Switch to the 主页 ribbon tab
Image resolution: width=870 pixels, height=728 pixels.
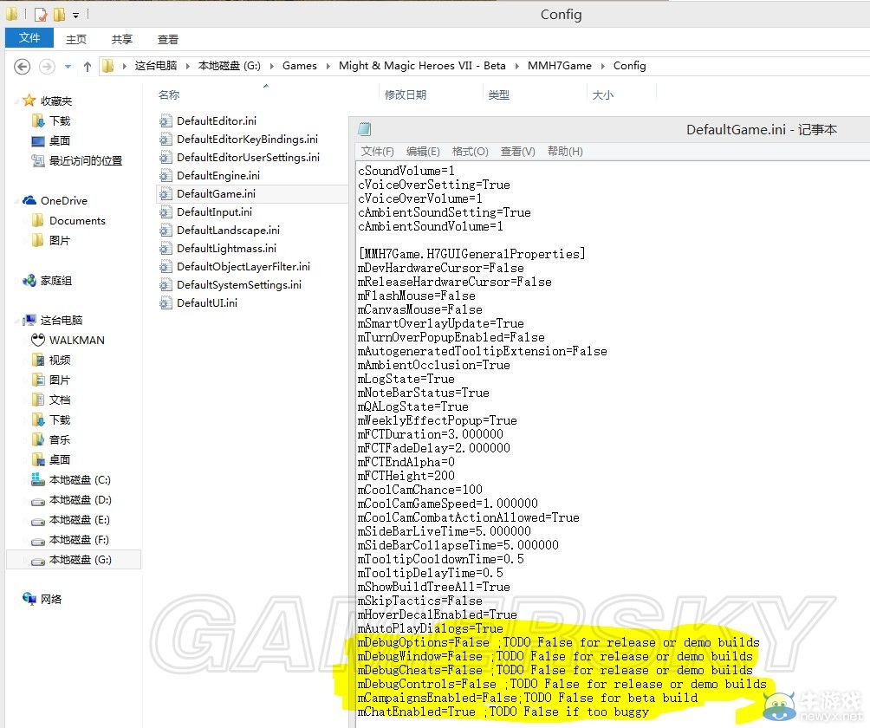click(x=76, y=39)
